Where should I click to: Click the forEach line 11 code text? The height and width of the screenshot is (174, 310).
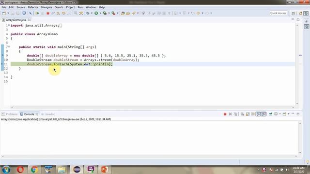pos(70,64)
